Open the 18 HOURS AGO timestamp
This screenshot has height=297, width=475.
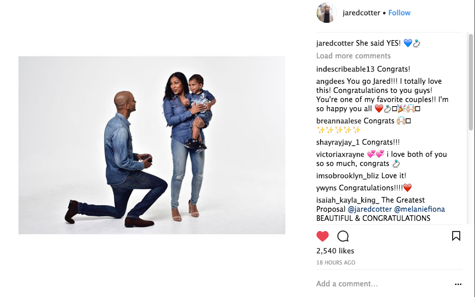coord(336,262)
